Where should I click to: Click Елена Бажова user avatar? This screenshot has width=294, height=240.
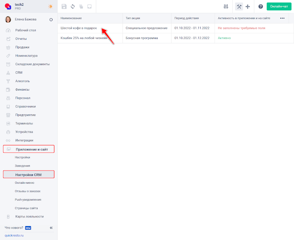click(x=8, y=19)
